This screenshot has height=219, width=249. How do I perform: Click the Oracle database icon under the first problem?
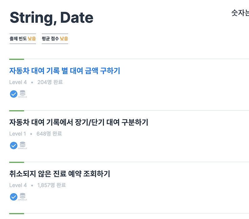(22, 94)
